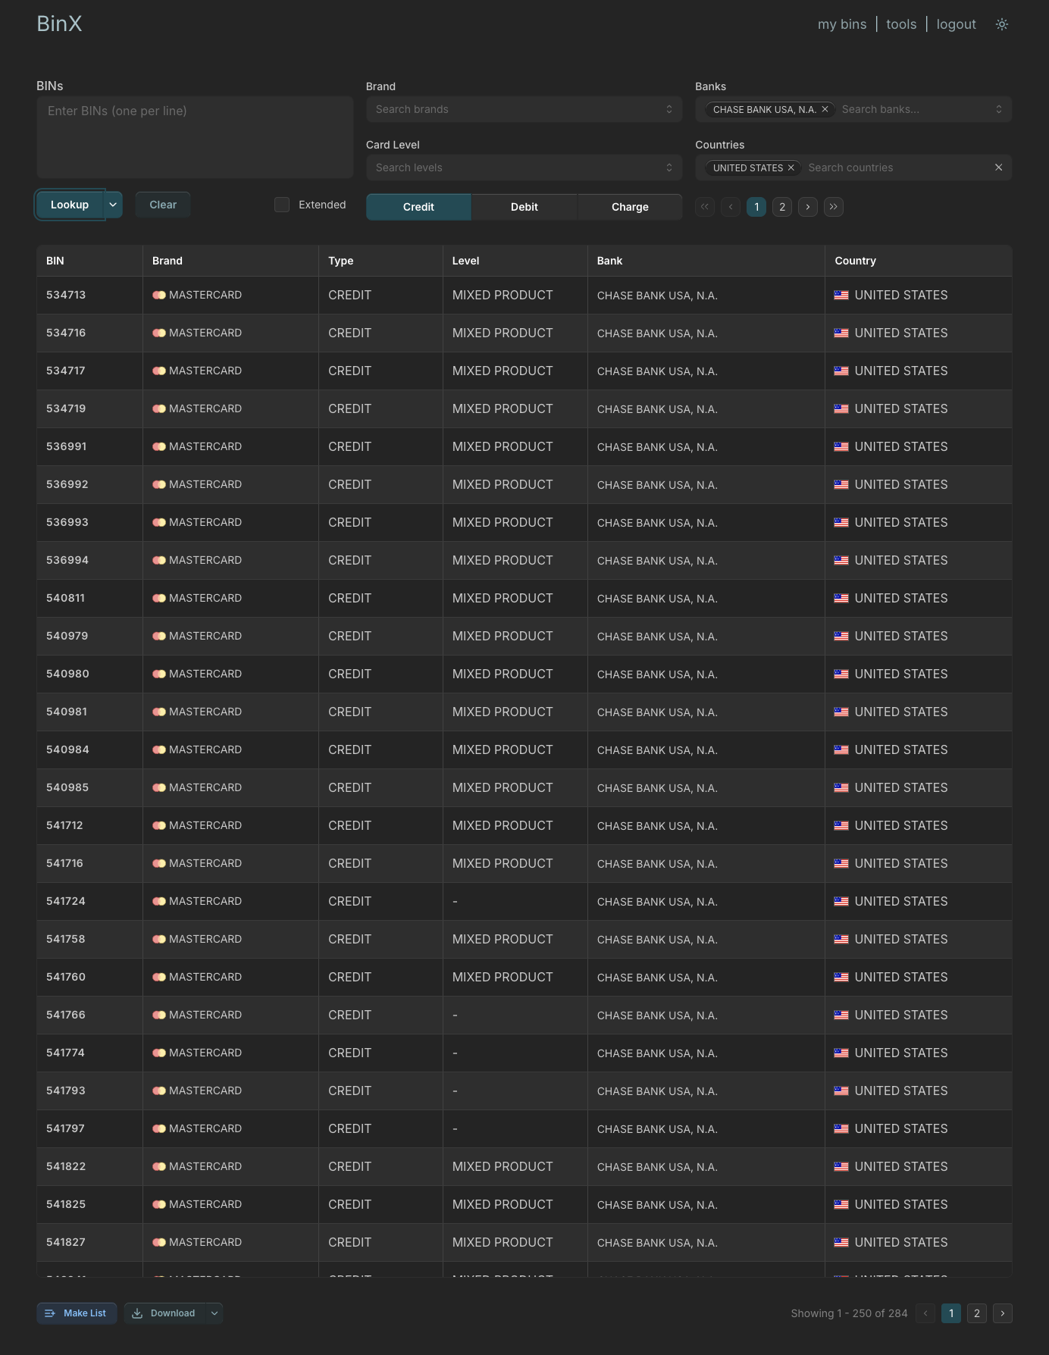
Task: Open the my bins menu link
Action: pos(841,24)
